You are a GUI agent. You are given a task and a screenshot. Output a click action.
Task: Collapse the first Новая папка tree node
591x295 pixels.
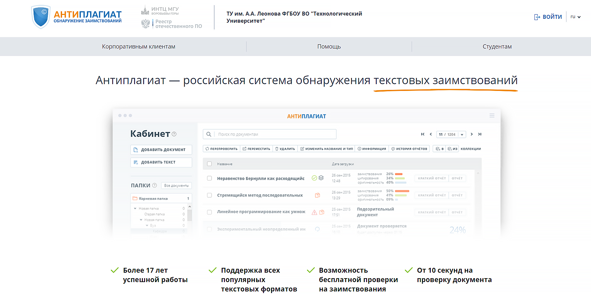pos(135,208)
